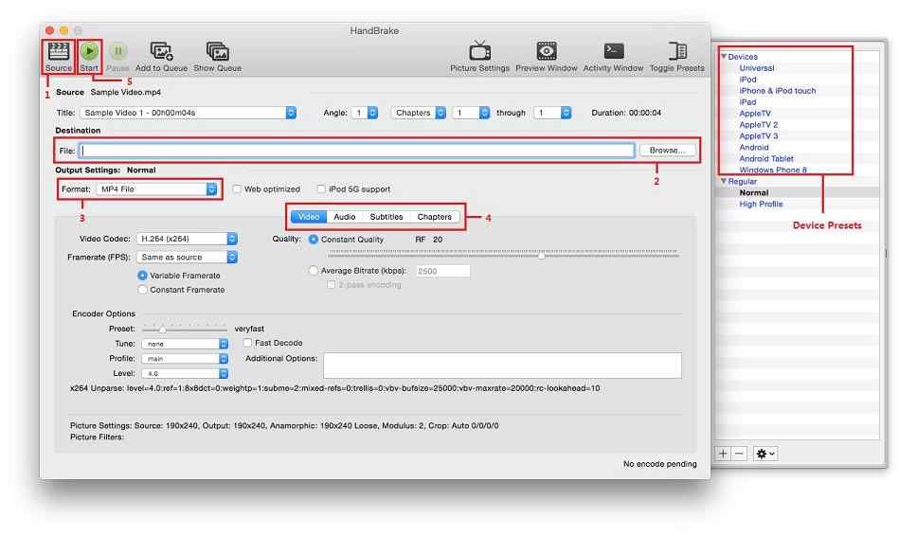This screenshot has height=536, width=899.
Task: Enable the Web optimized checkbox
Action: [237, 189]
